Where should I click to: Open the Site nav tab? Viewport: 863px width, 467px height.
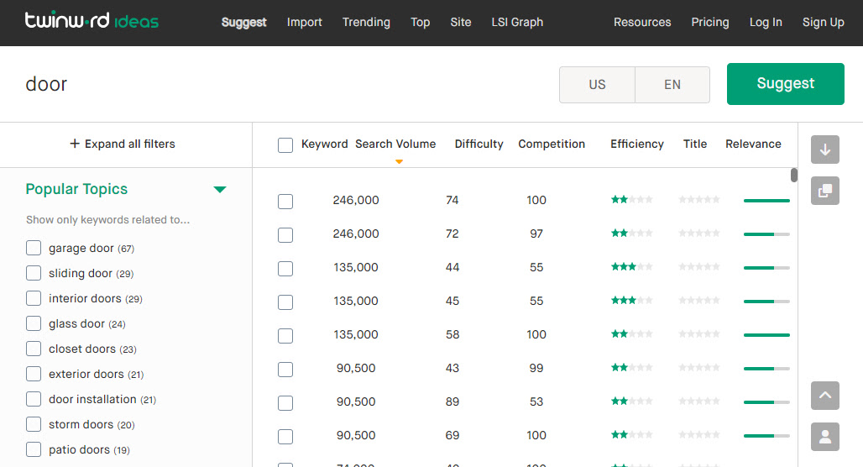click(461, 22)
